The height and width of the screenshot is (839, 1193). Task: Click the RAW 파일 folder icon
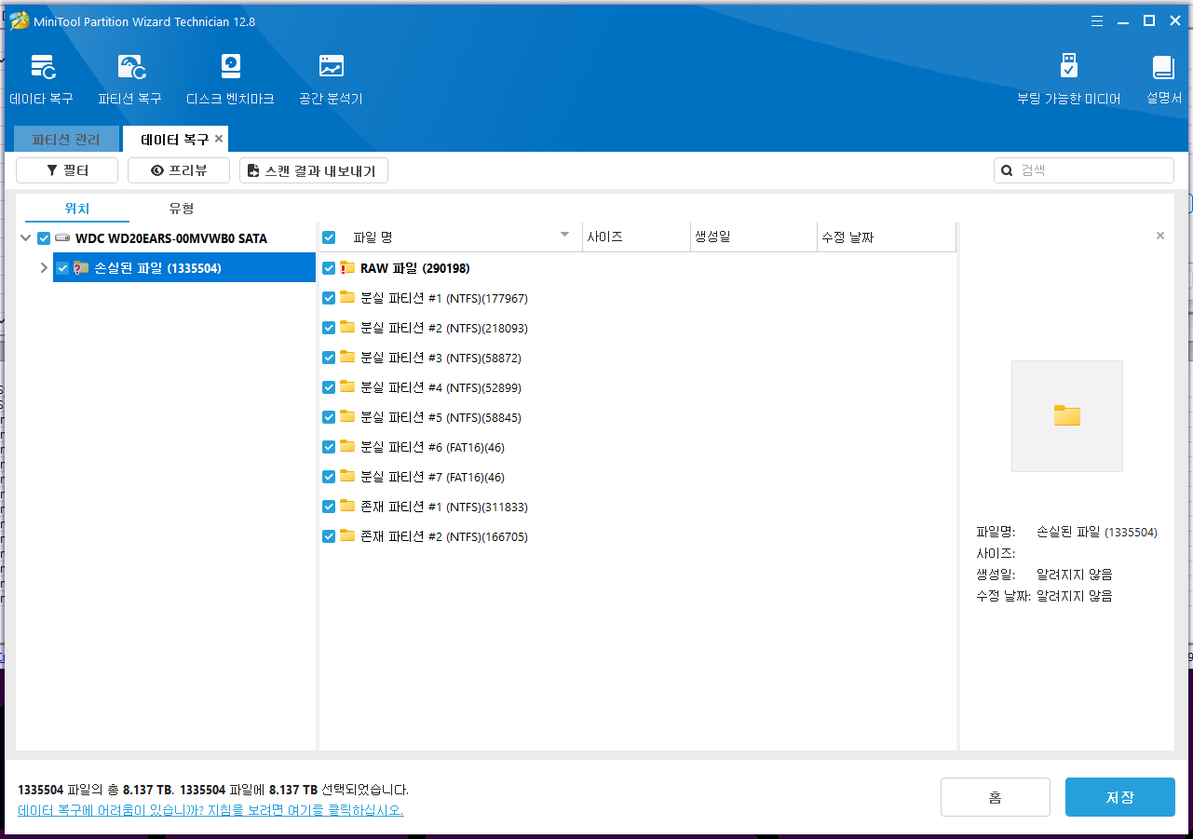[x=347, y=268]
